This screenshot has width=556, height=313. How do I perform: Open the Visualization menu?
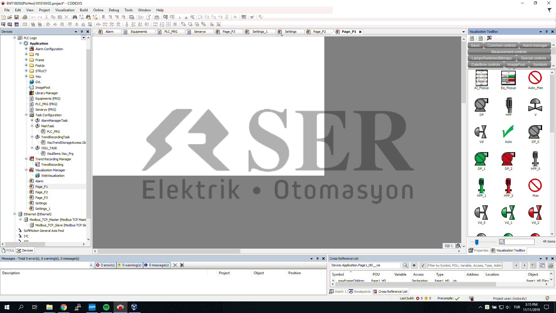tap(65, 10)
